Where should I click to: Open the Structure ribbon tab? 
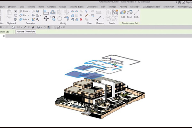coord(12,7)
